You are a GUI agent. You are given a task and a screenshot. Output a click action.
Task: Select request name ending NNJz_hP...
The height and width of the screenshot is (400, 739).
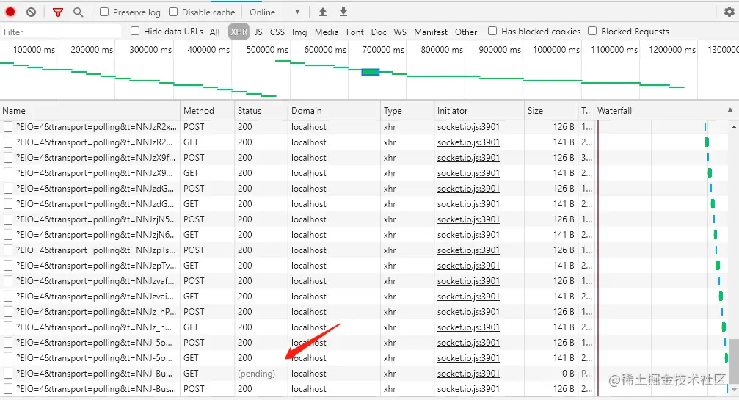(95, 312)
